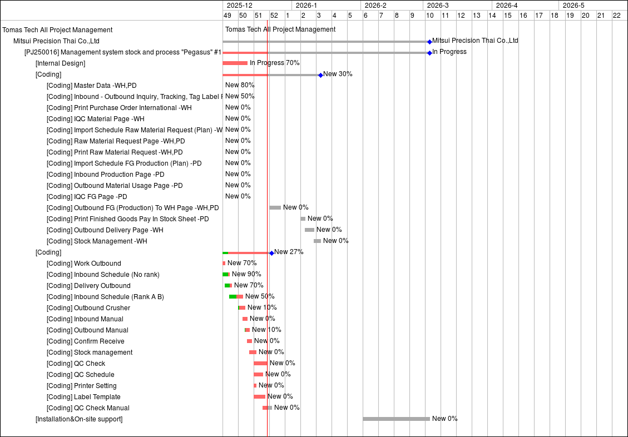Select the Internal Design red progress bar

(x=235, y=63)
